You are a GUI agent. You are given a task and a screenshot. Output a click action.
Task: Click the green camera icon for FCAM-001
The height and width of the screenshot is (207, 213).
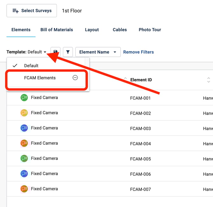pyautogui.click(x=24, y=98)
